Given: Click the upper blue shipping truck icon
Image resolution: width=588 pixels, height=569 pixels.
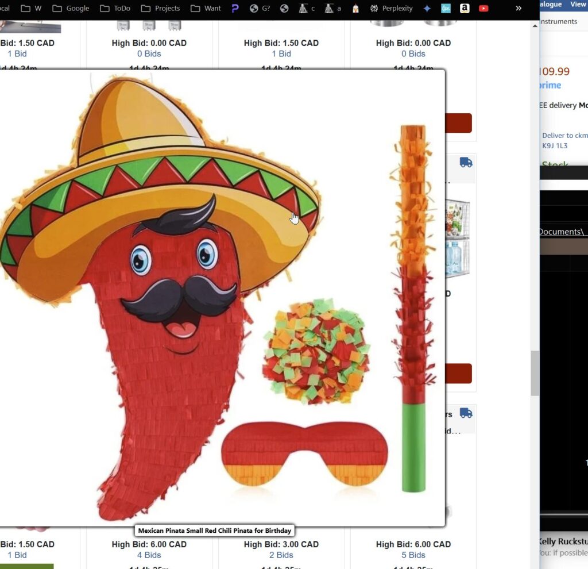Looking at the screenshot, I should (466, 163).
